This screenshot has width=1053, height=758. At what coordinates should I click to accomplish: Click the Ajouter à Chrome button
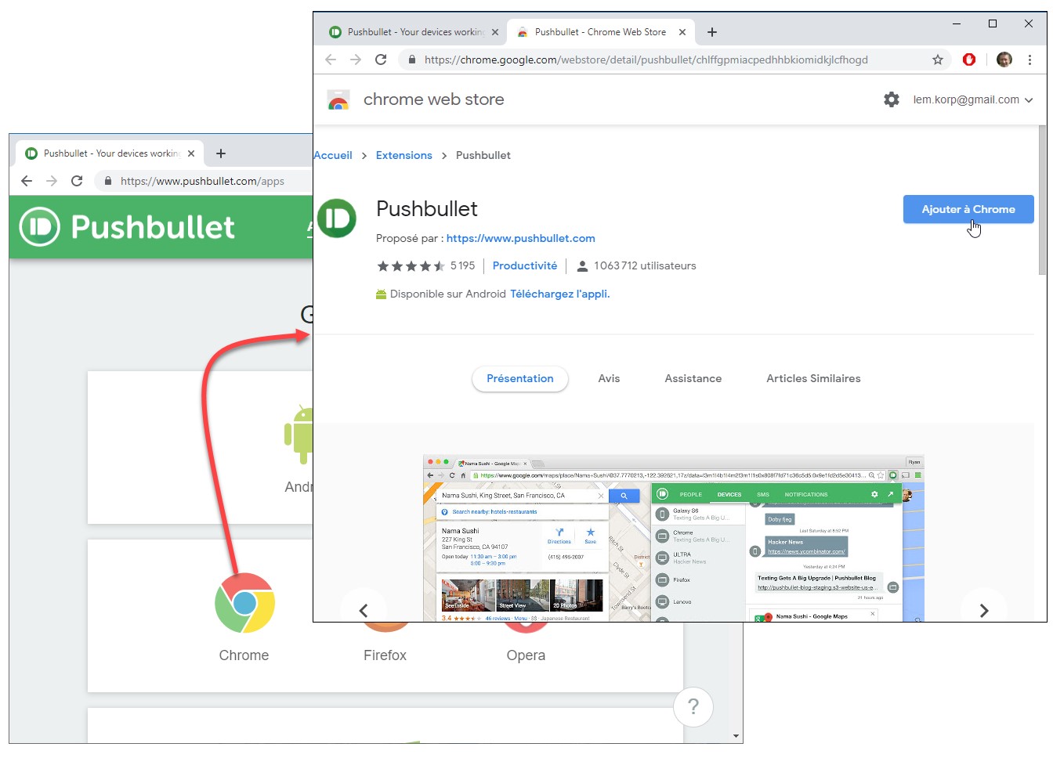[968, 209]
